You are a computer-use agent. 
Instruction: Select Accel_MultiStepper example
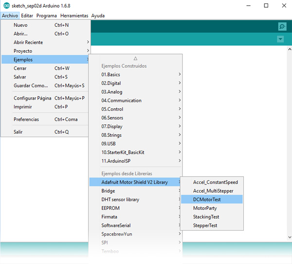click(x=213, y=191)
